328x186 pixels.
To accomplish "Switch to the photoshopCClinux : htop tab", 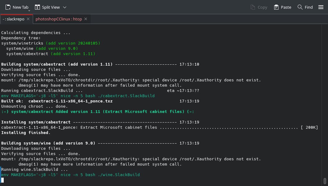I will tap(58, 19).
